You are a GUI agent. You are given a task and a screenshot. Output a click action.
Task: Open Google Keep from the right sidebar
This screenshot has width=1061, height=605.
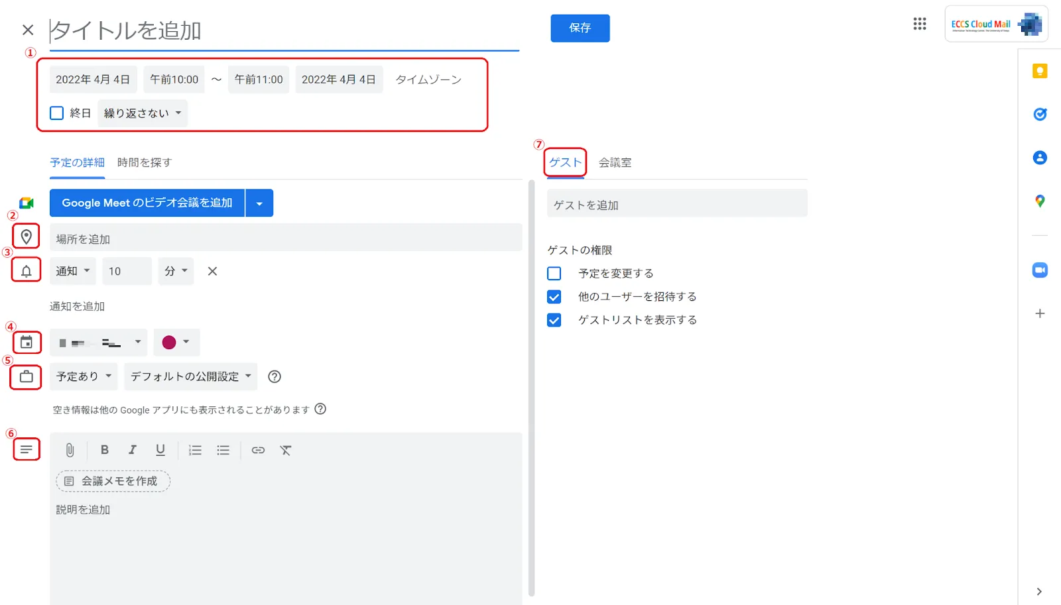(x=1039, y=70)
